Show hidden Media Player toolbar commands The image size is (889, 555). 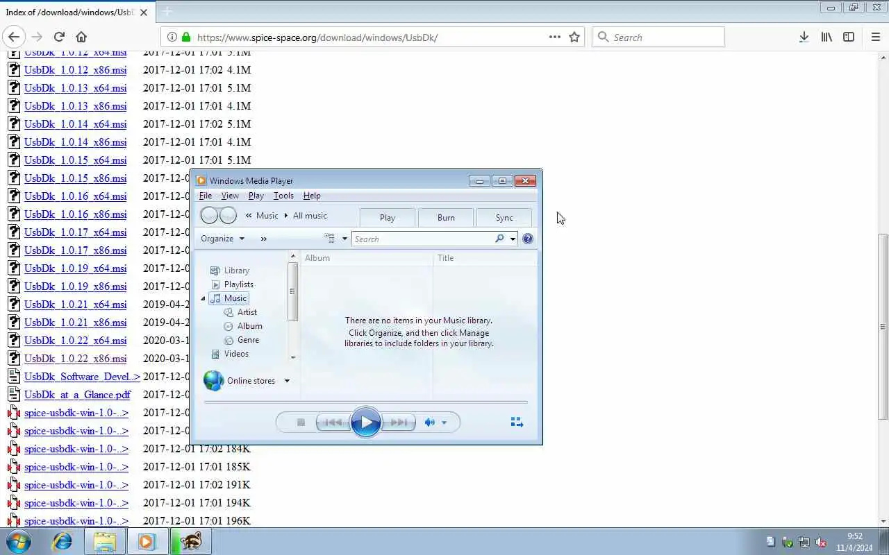(x=264, y=239)
